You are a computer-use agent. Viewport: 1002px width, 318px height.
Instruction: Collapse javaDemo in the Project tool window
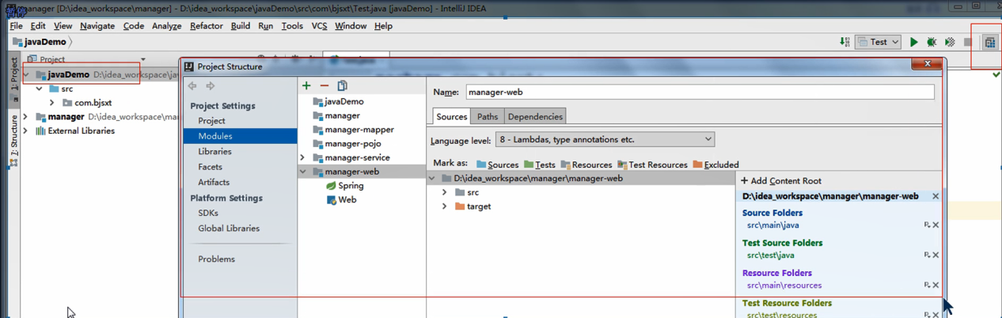26,75
